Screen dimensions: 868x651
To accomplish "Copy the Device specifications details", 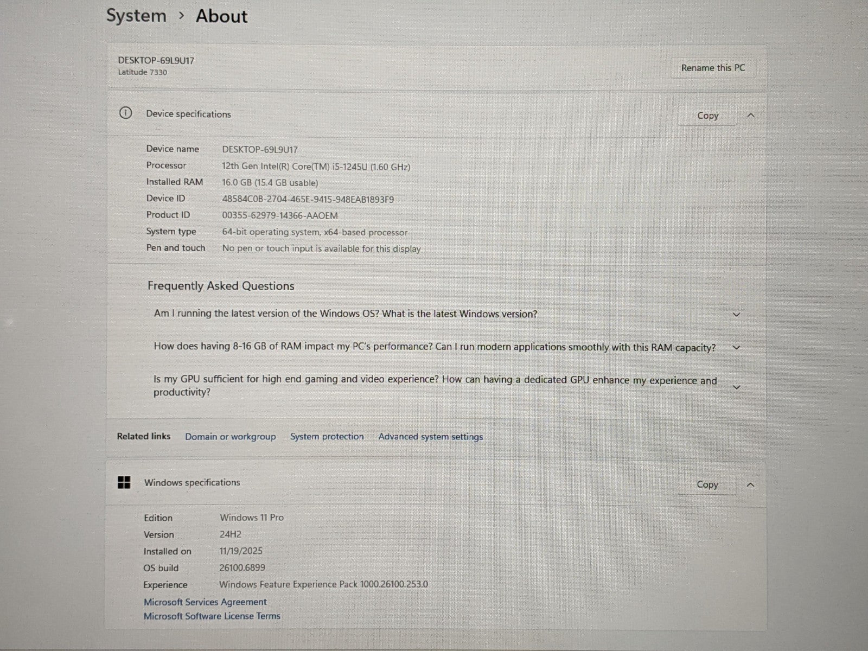I will pyautogui.click(x=707, y=116).
